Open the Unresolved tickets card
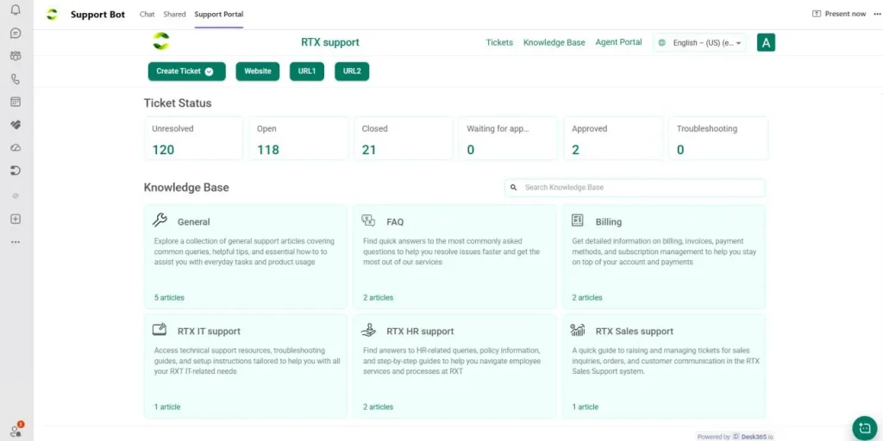The height and width of the screenshot is (441, 883). [x=193, y=139]
